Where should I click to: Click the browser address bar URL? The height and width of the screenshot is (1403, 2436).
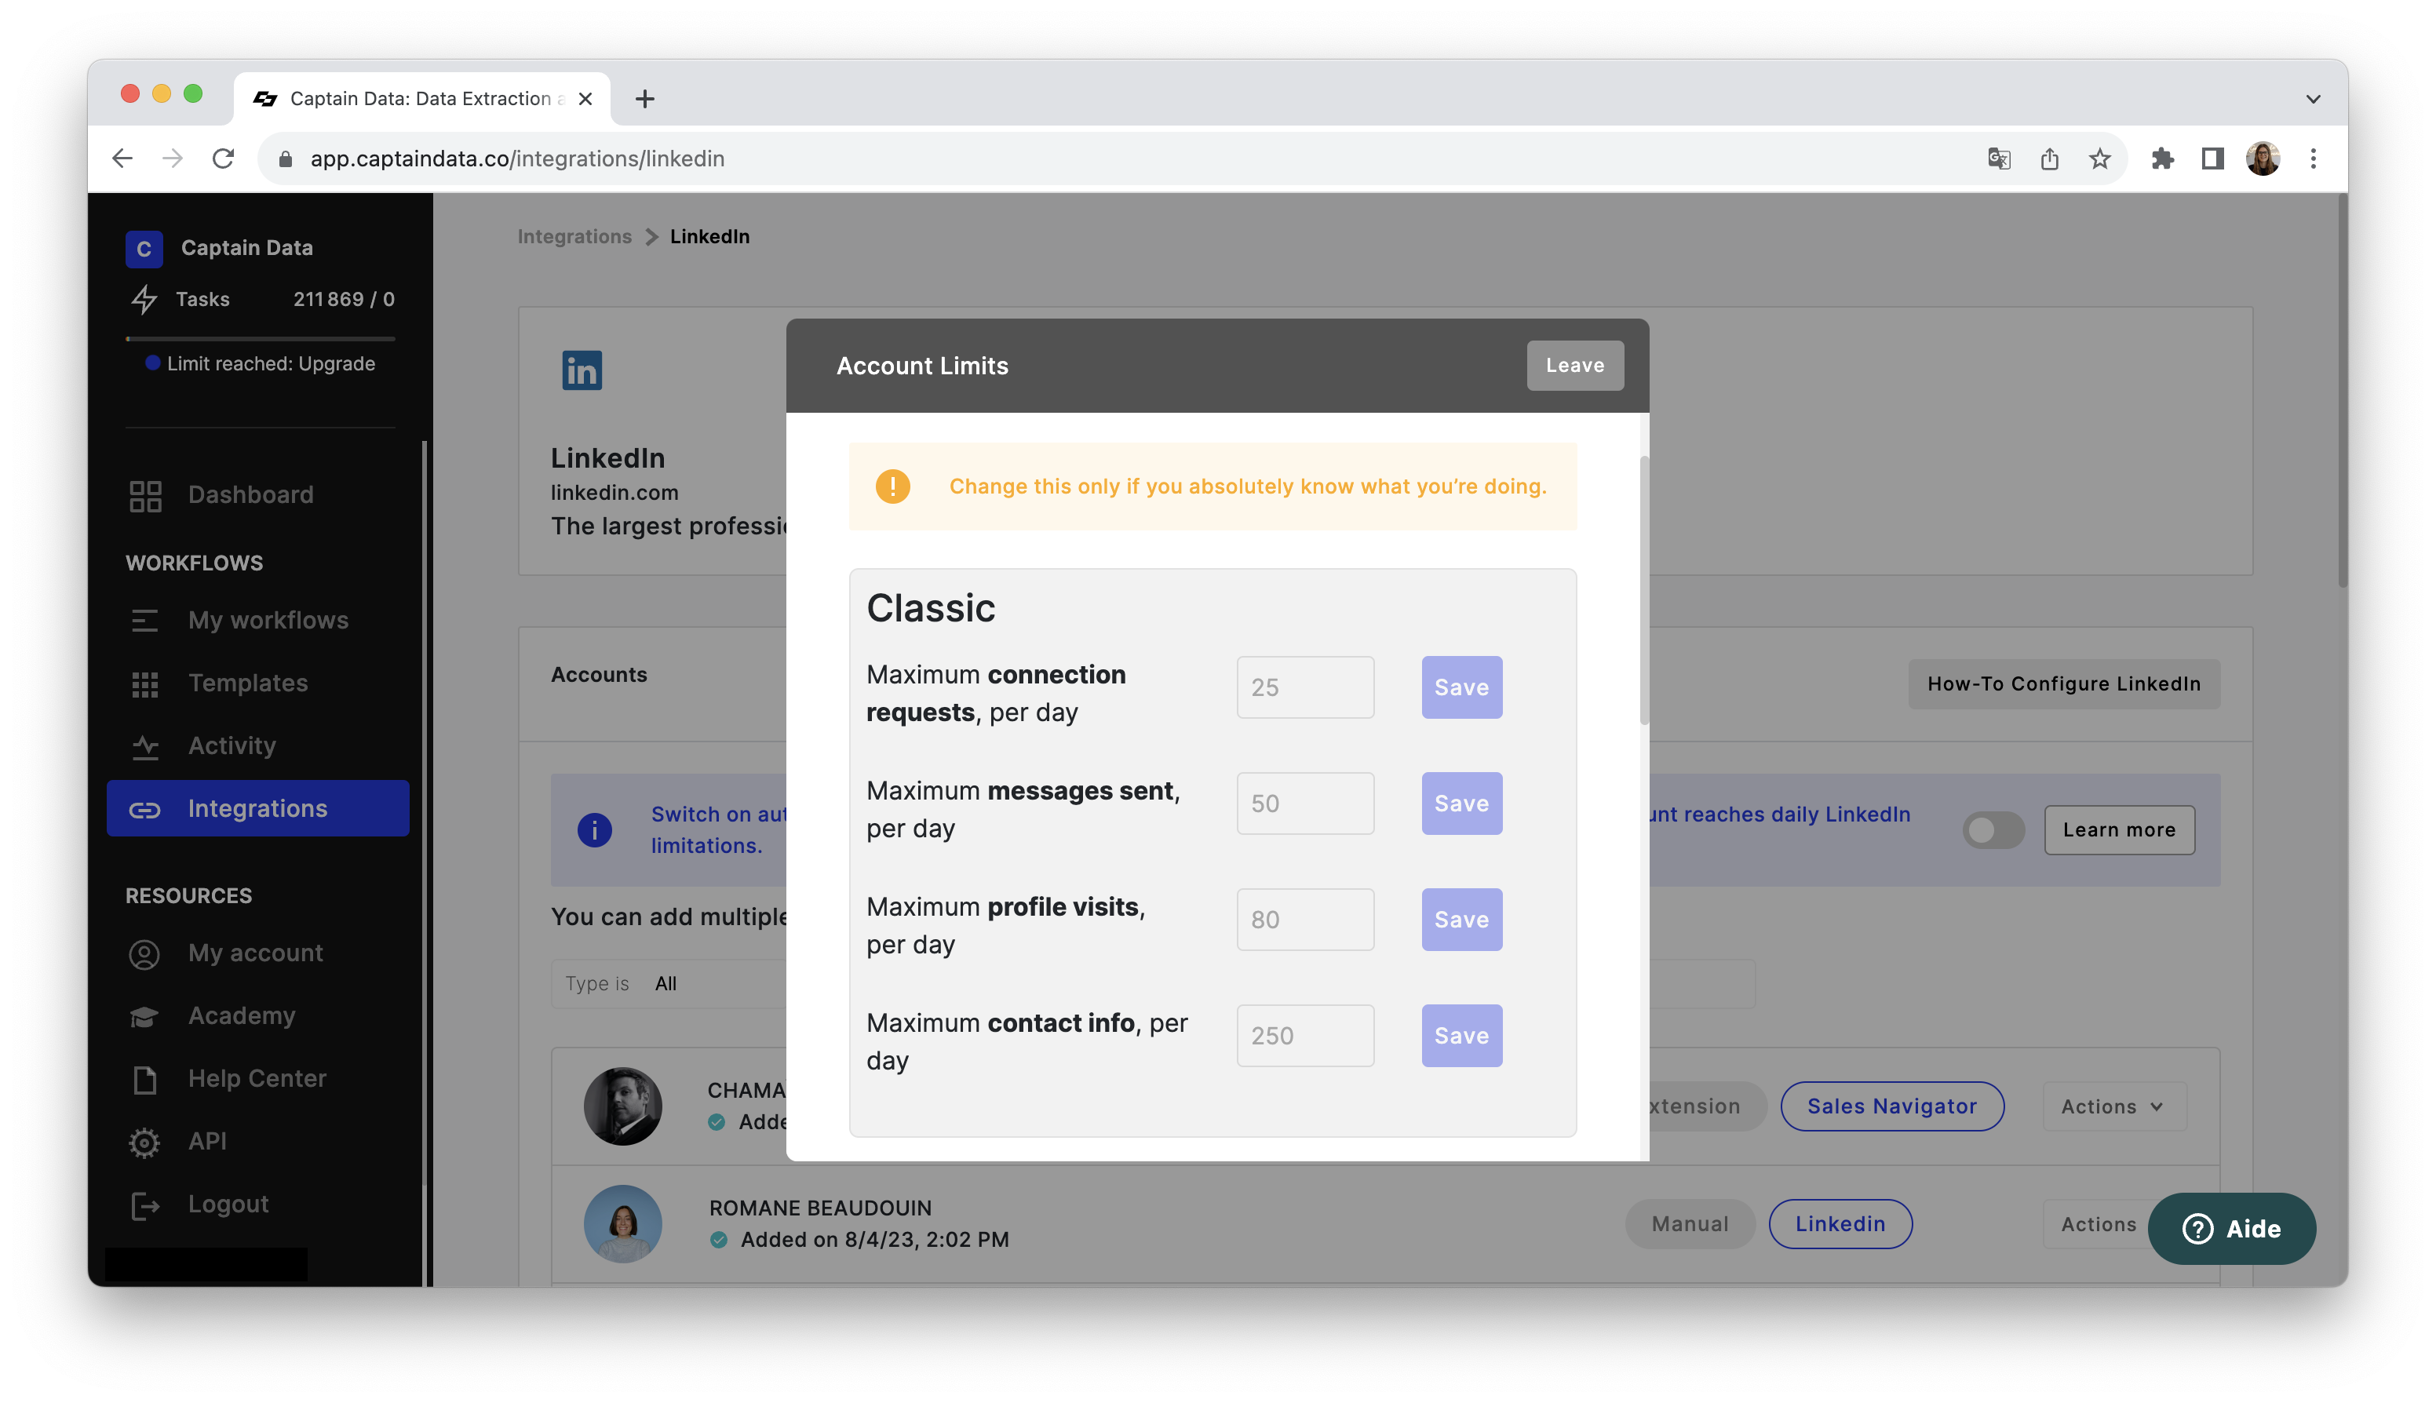[516, 159]
